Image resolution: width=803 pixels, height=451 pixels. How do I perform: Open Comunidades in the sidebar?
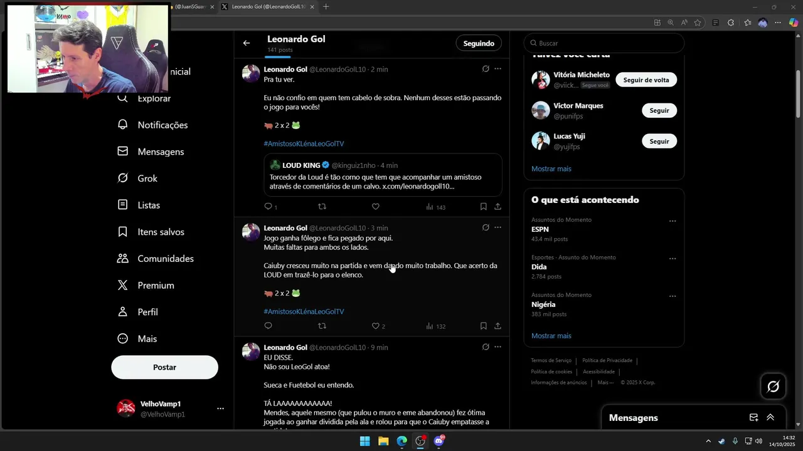[156, 259]
